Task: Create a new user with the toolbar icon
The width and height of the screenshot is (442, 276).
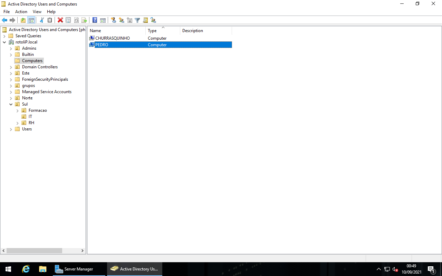Action: click(114, 20)
